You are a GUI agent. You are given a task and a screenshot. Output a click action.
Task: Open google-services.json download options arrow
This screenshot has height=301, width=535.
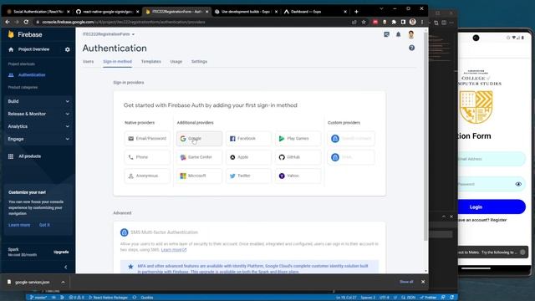tap(64, 283)
